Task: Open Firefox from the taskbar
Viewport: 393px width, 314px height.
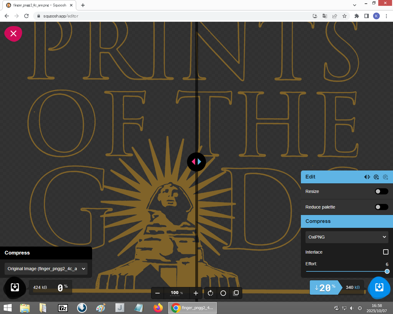Action: coord(158,308)
